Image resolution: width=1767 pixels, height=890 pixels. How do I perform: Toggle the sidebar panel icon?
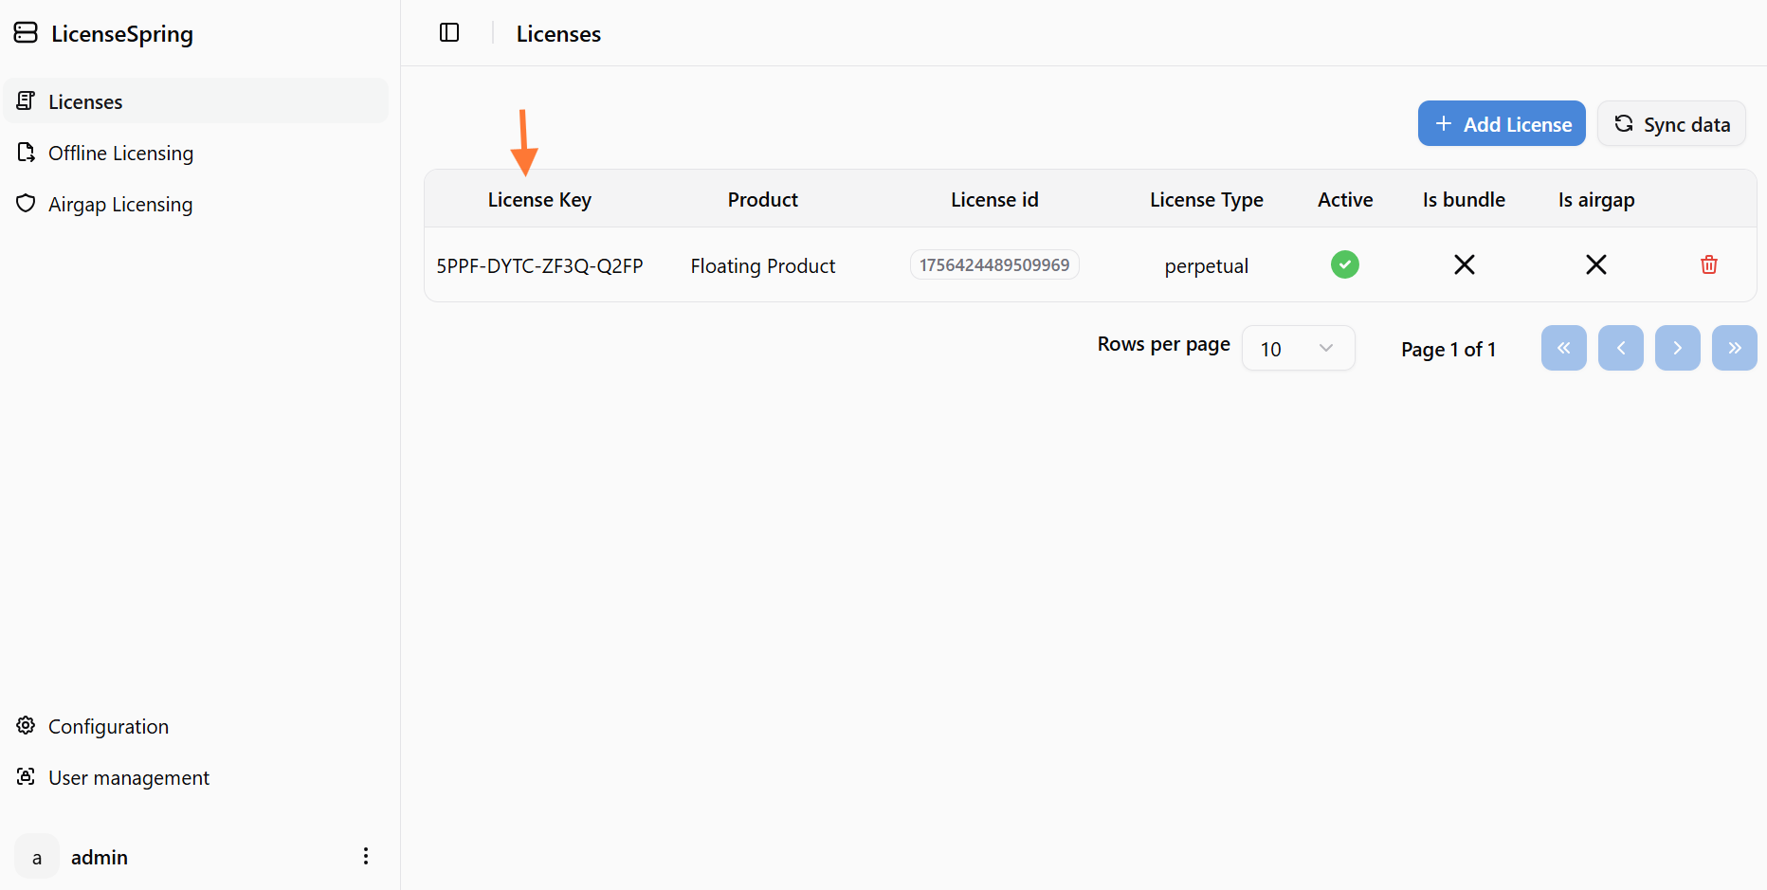click(x=449, y=33)
